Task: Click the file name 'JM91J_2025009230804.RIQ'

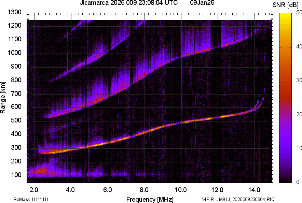Action: click(x=245, y=199)
